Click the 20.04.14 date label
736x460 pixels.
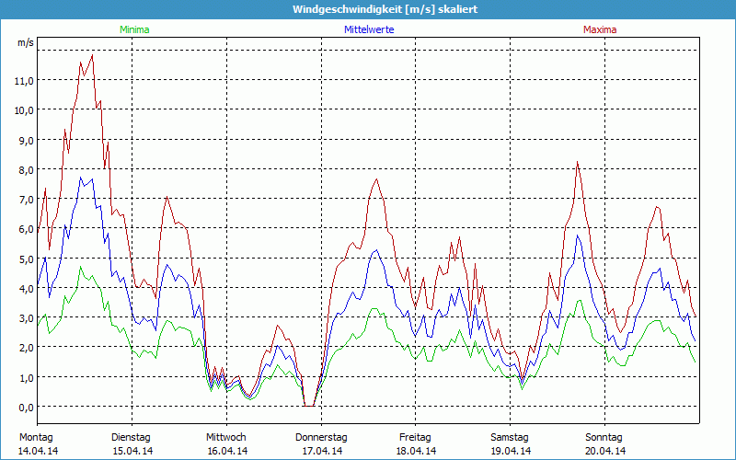(x=604, y=451)
